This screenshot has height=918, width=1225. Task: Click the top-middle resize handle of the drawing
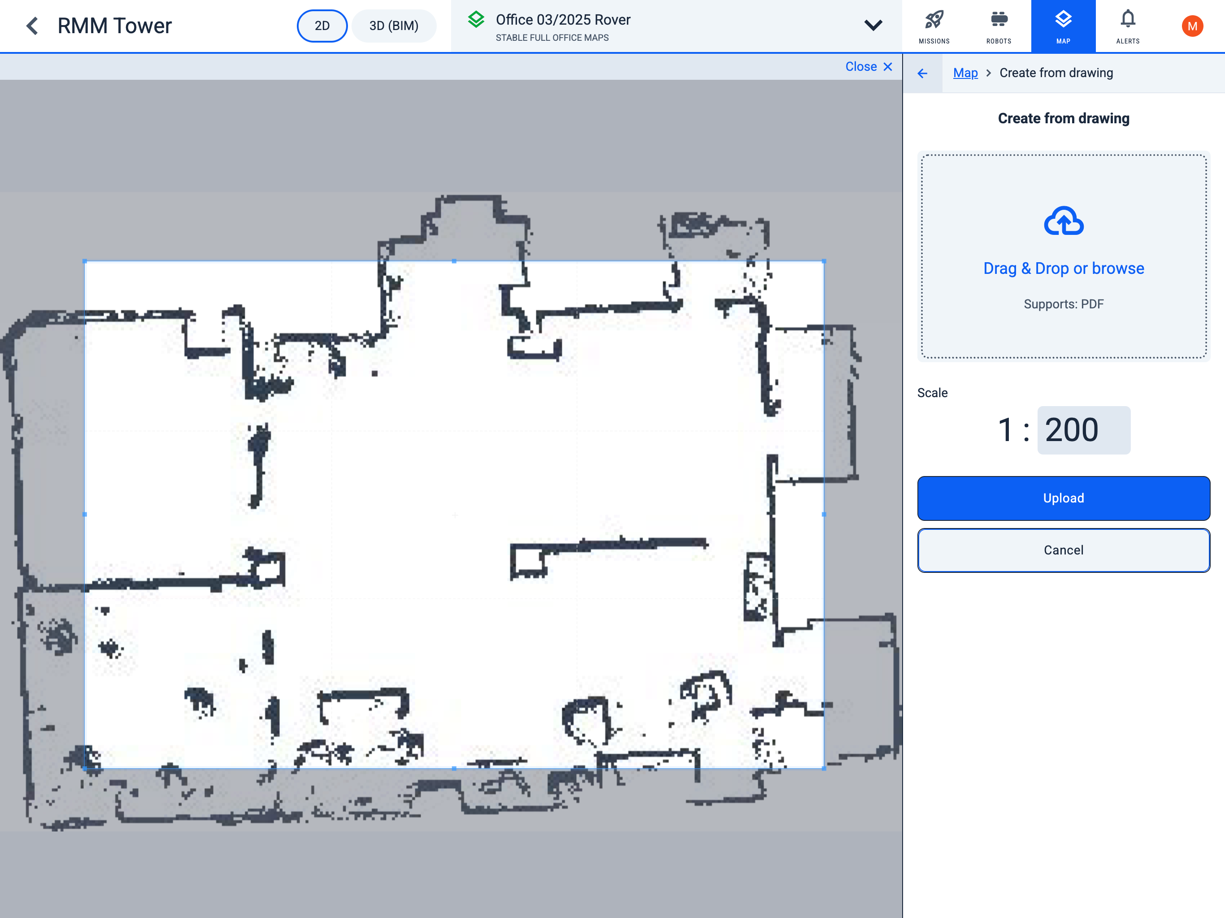[x=454, y=261]
